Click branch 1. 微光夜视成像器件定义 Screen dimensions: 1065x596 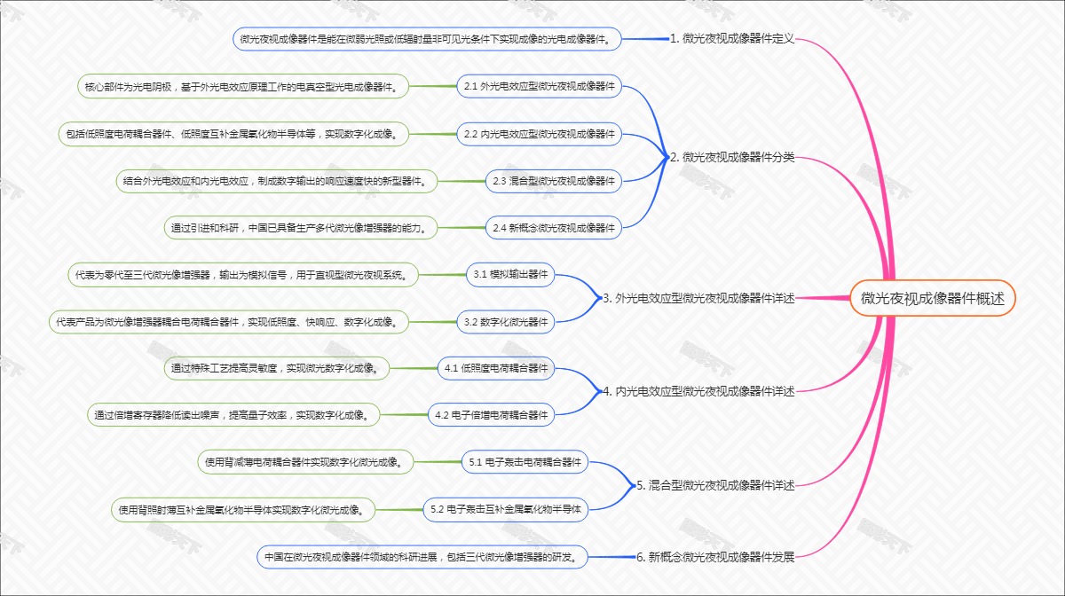731,39
